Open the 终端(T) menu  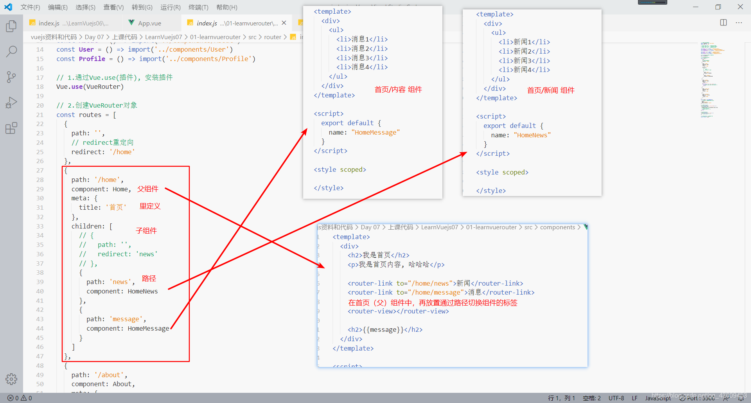click(x=198, y=7)
